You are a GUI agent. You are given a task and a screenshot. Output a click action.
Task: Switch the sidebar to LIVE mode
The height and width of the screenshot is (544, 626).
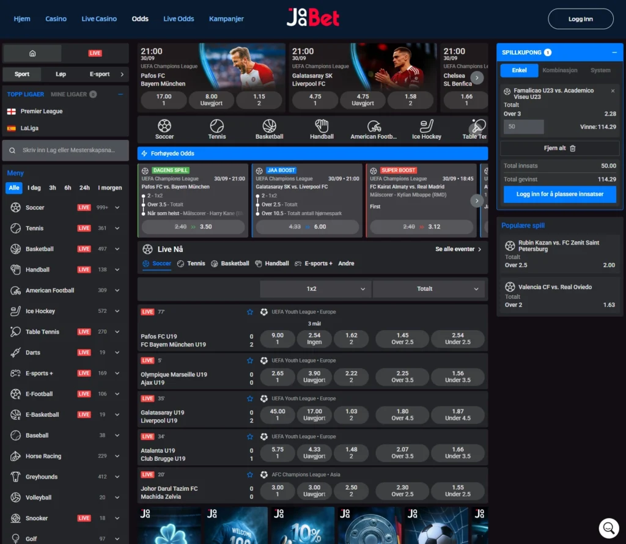coord(95,53)
